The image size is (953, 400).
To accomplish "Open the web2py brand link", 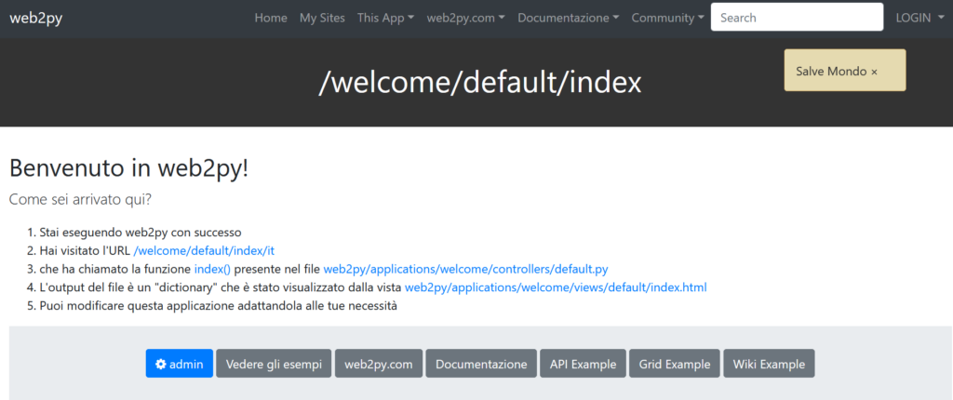I will point(36,18).
